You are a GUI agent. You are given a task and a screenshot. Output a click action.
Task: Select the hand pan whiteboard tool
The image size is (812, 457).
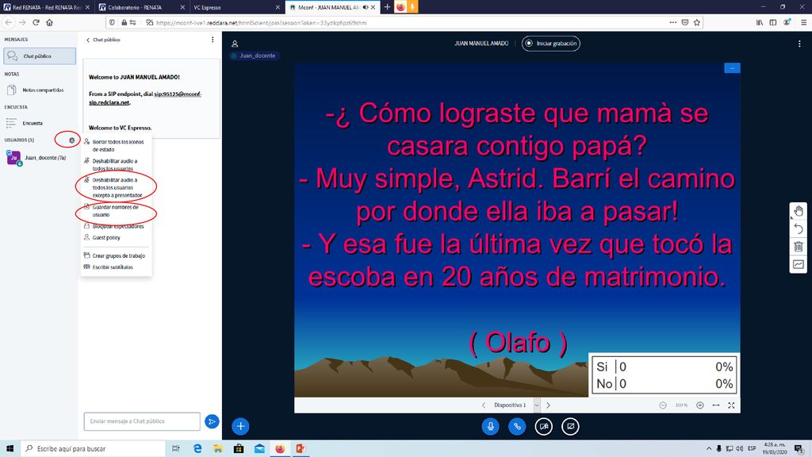(799, 211)
